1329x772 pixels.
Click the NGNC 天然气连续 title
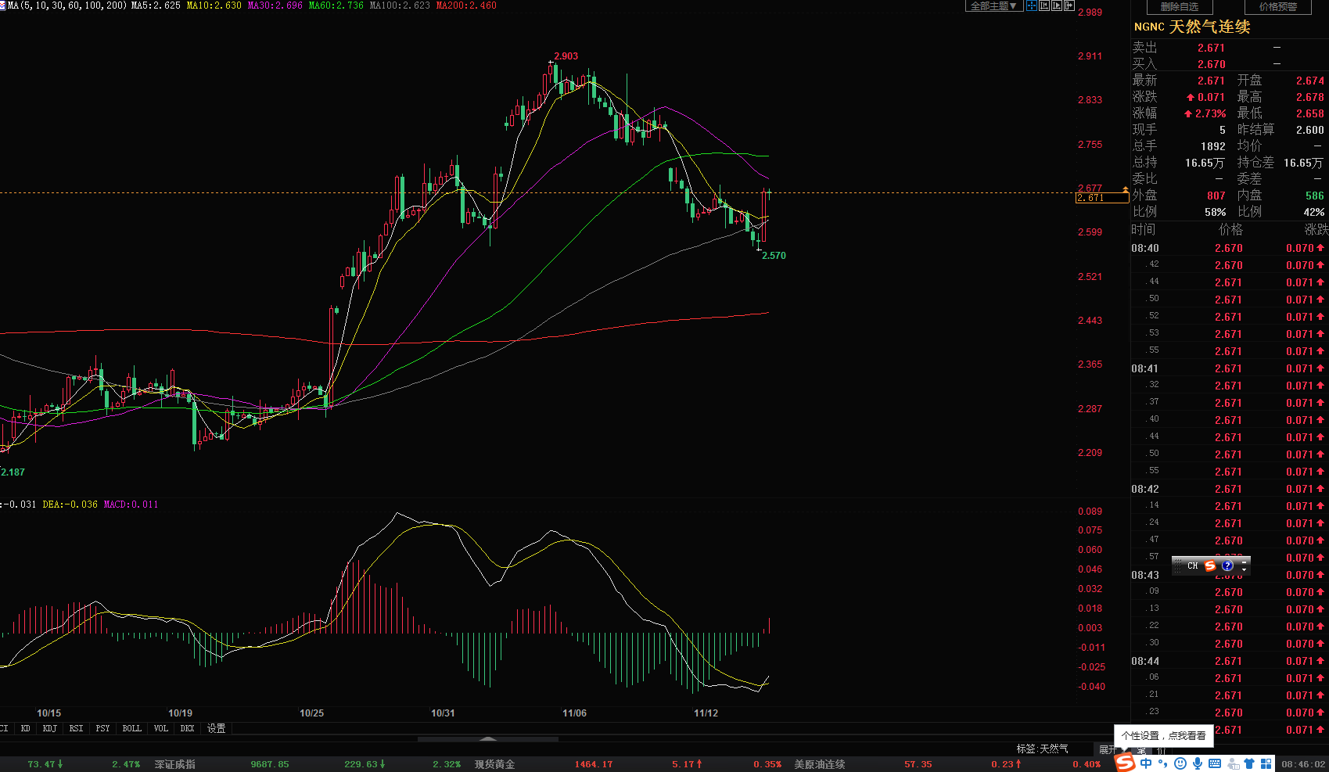tap(1192, 27)
